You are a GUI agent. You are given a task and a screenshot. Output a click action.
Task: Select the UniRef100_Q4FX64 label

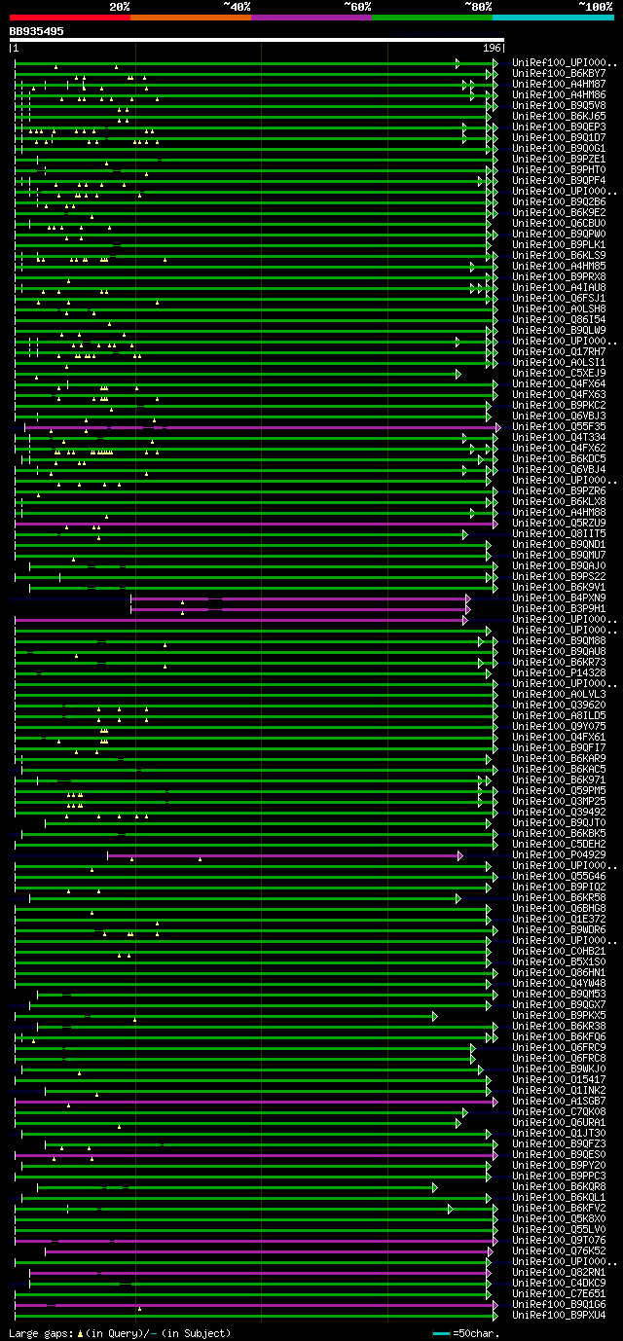click(559, 383)
